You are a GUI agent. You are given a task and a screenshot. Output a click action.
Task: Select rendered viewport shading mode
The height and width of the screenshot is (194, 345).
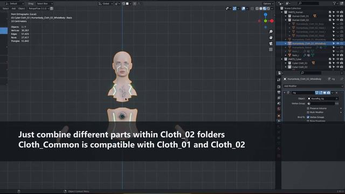pos(268,9)
